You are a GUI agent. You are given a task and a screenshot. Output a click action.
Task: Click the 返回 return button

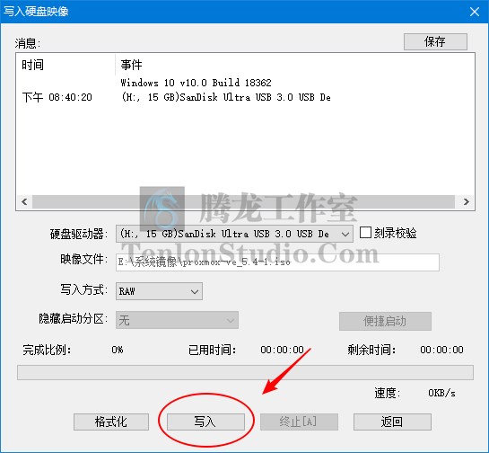tap(392, 422)
